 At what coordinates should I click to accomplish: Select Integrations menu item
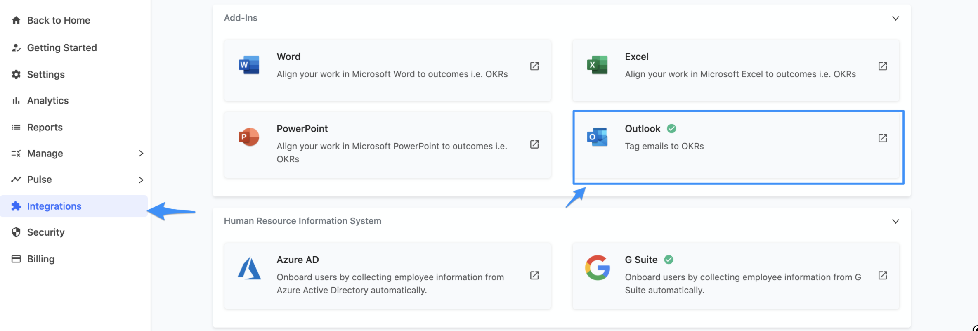(x=74, y=206)
